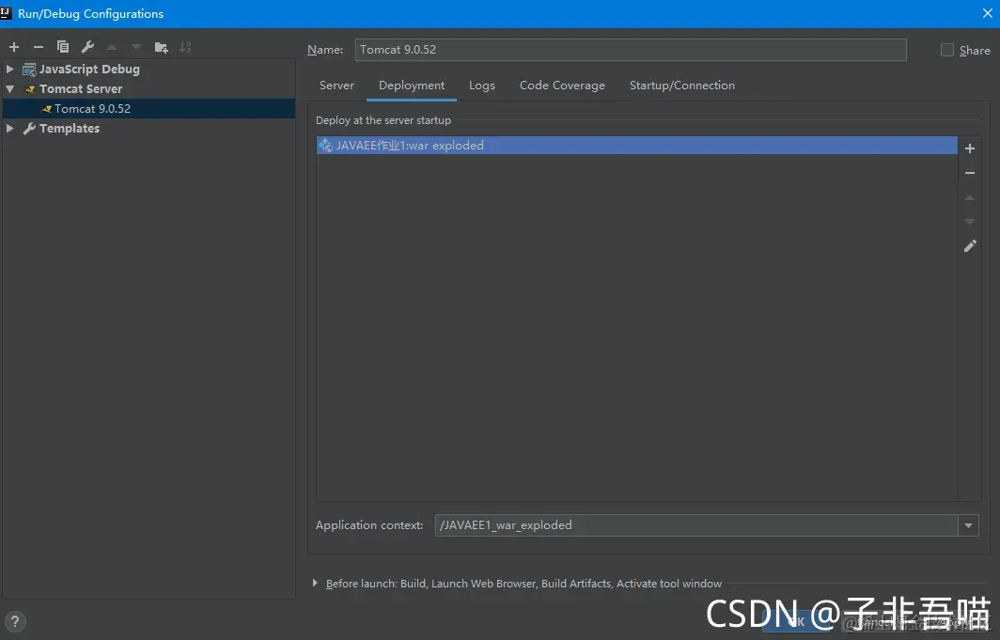
Task: Create new folder for configurations
Action: tap(162, 47)
